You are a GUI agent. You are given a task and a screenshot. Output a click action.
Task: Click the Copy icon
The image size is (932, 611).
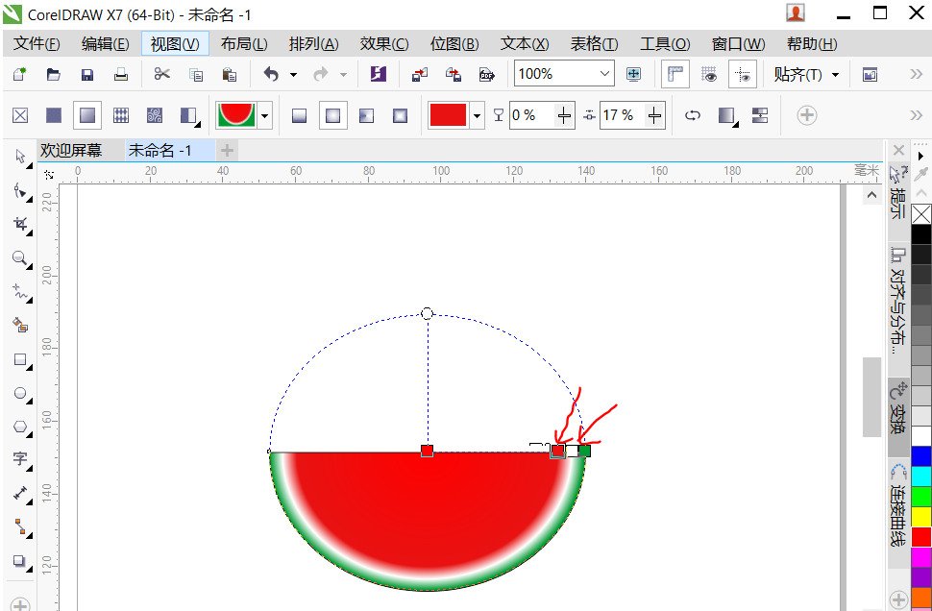coord(196,74)
